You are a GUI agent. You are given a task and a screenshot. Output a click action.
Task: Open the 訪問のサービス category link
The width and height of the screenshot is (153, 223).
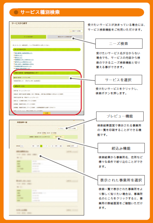pyautogui.click(x=18, y=55)
